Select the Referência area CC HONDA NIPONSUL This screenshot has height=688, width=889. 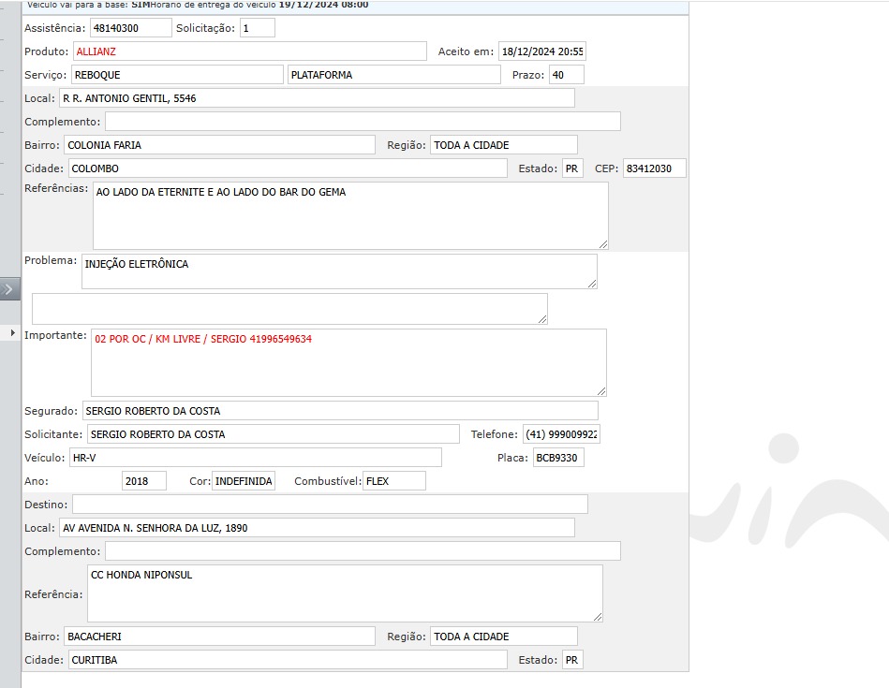pyautogui.click(x=345, y=593)
